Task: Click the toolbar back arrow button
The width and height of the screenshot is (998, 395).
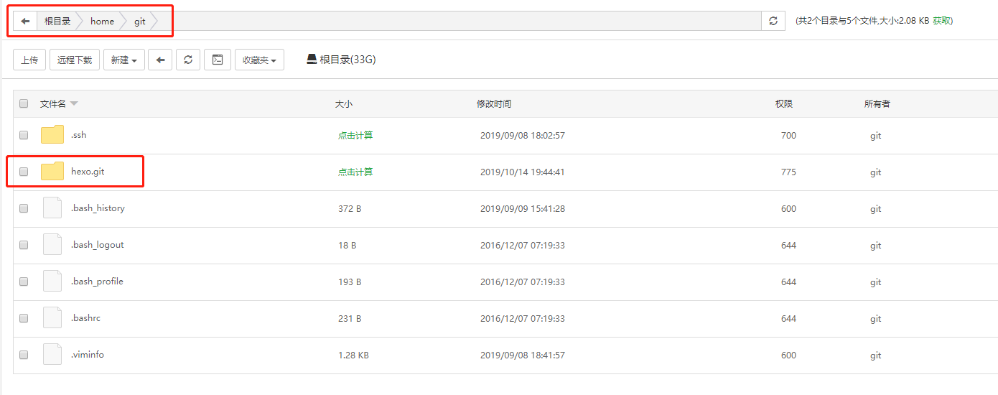Action: 160,60
